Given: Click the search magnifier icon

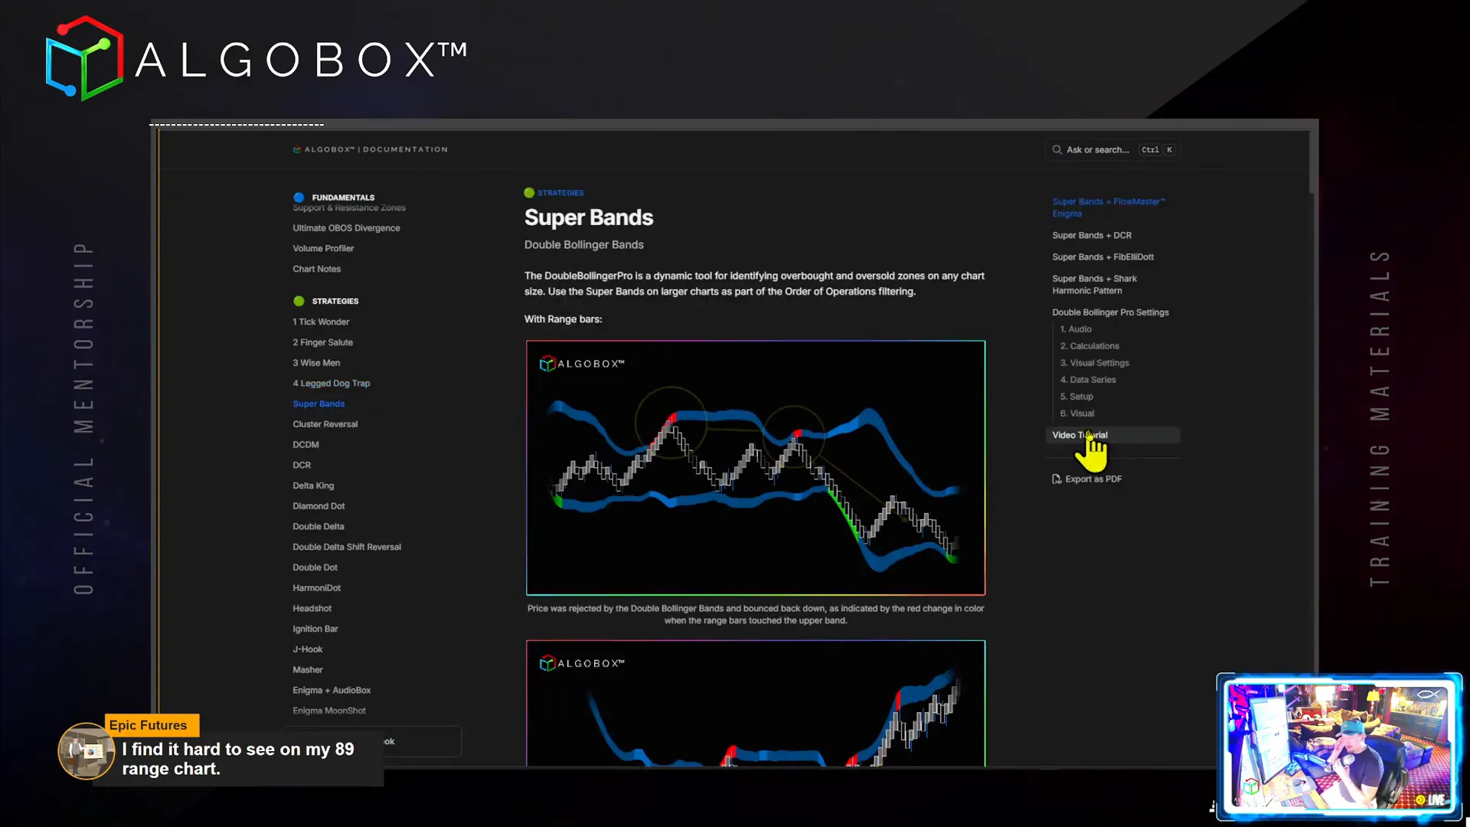Looking at the screenshot, I should tap(1057, 150).
